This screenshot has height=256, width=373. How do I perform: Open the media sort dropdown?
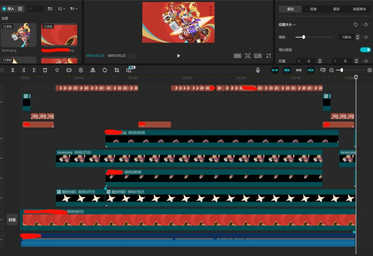click(x=61, y=9)
